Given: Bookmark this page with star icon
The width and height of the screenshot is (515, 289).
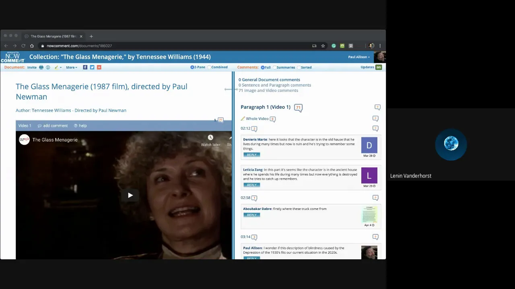Looking at the screenshot, I should click(x=323, y=46).
